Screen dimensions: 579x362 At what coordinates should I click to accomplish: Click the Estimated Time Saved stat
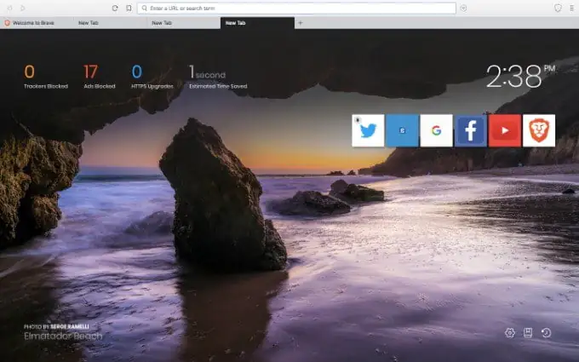[x=218, y=77]
